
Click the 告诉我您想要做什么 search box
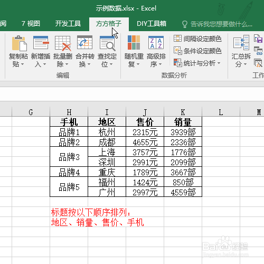coord(221,24)
